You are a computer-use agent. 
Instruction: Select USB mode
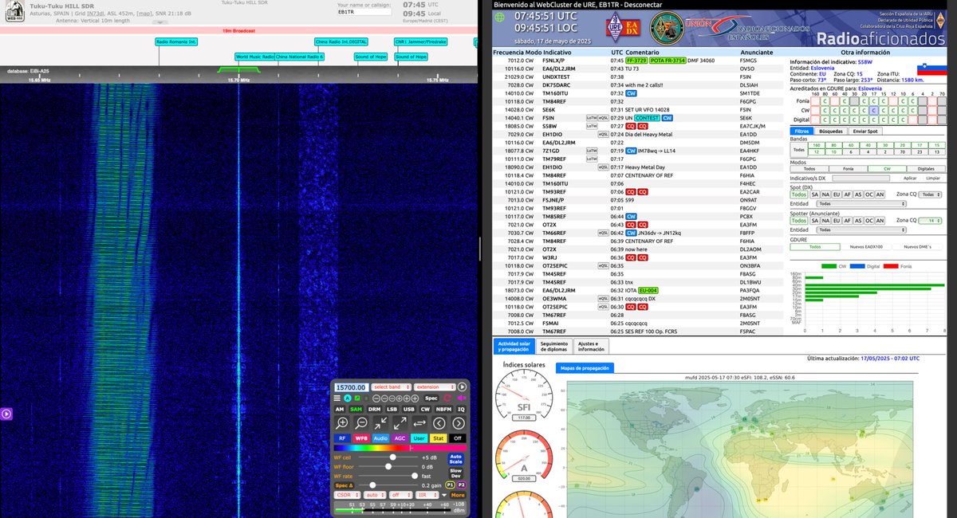coord(409,410)
